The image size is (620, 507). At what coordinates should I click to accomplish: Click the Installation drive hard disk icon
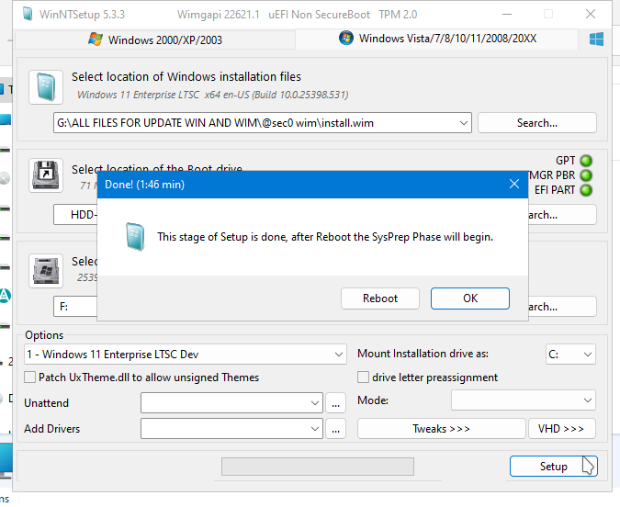click(x=46, y=271)
